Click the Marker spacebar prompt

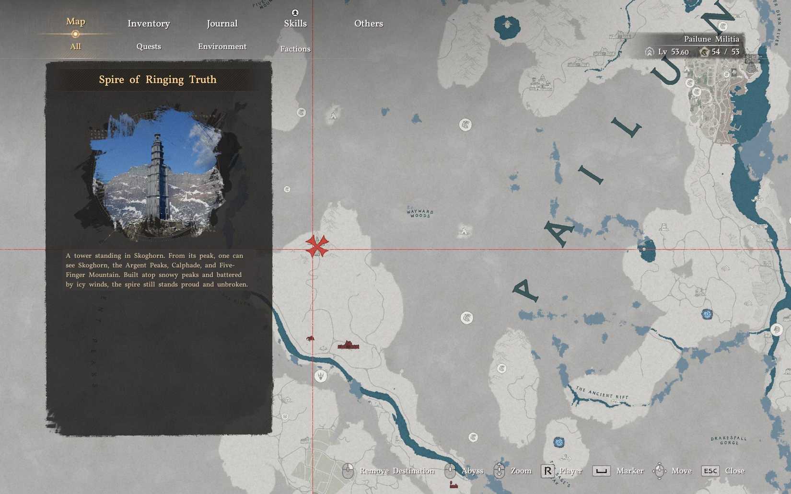tap(601, 471)
